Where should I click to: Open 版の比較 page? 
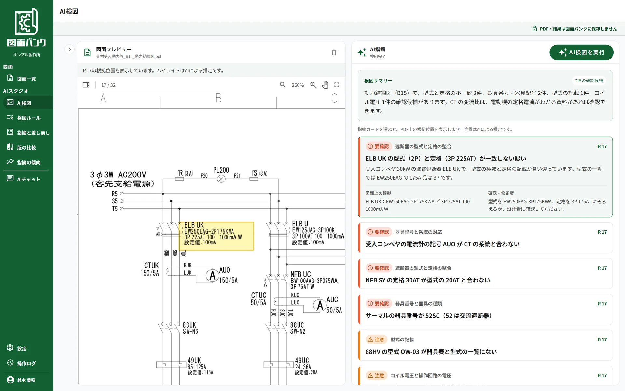[26, 147]
